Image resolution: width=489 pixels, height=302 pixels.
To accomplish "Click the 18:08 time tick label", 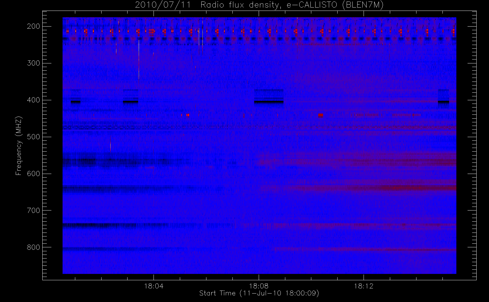I will [x=259, y=286].
